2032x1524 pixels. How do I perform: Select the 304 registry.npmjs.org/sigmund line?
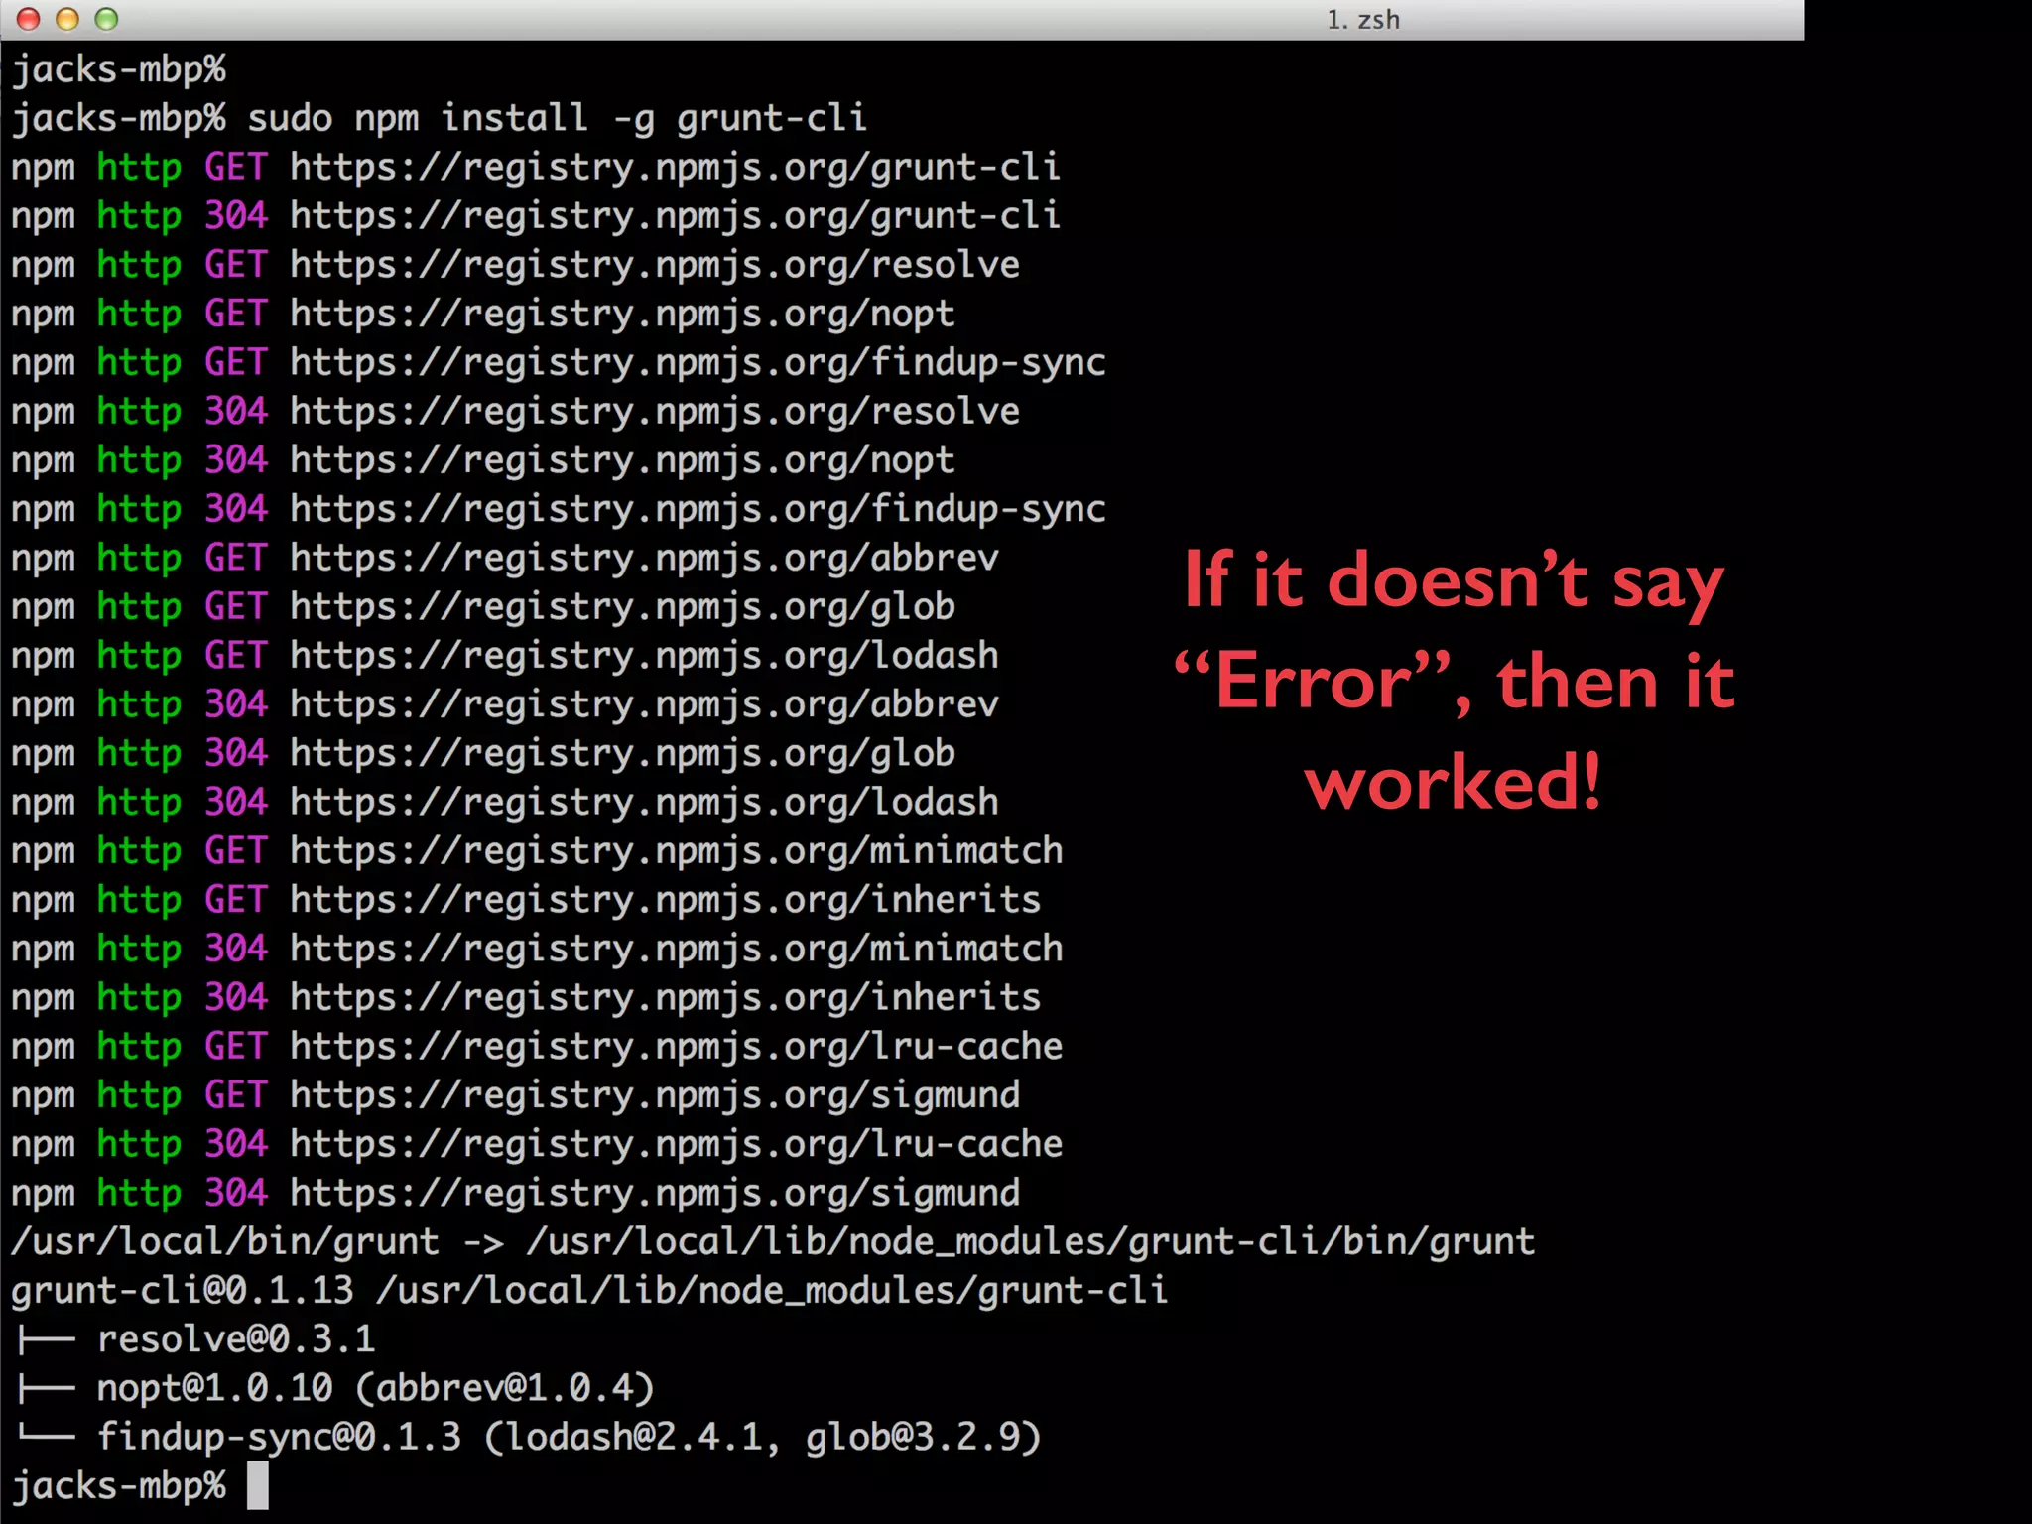516,1193
